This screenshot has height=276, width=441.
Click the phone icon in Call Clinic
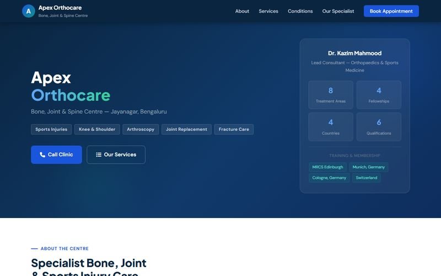42,155
